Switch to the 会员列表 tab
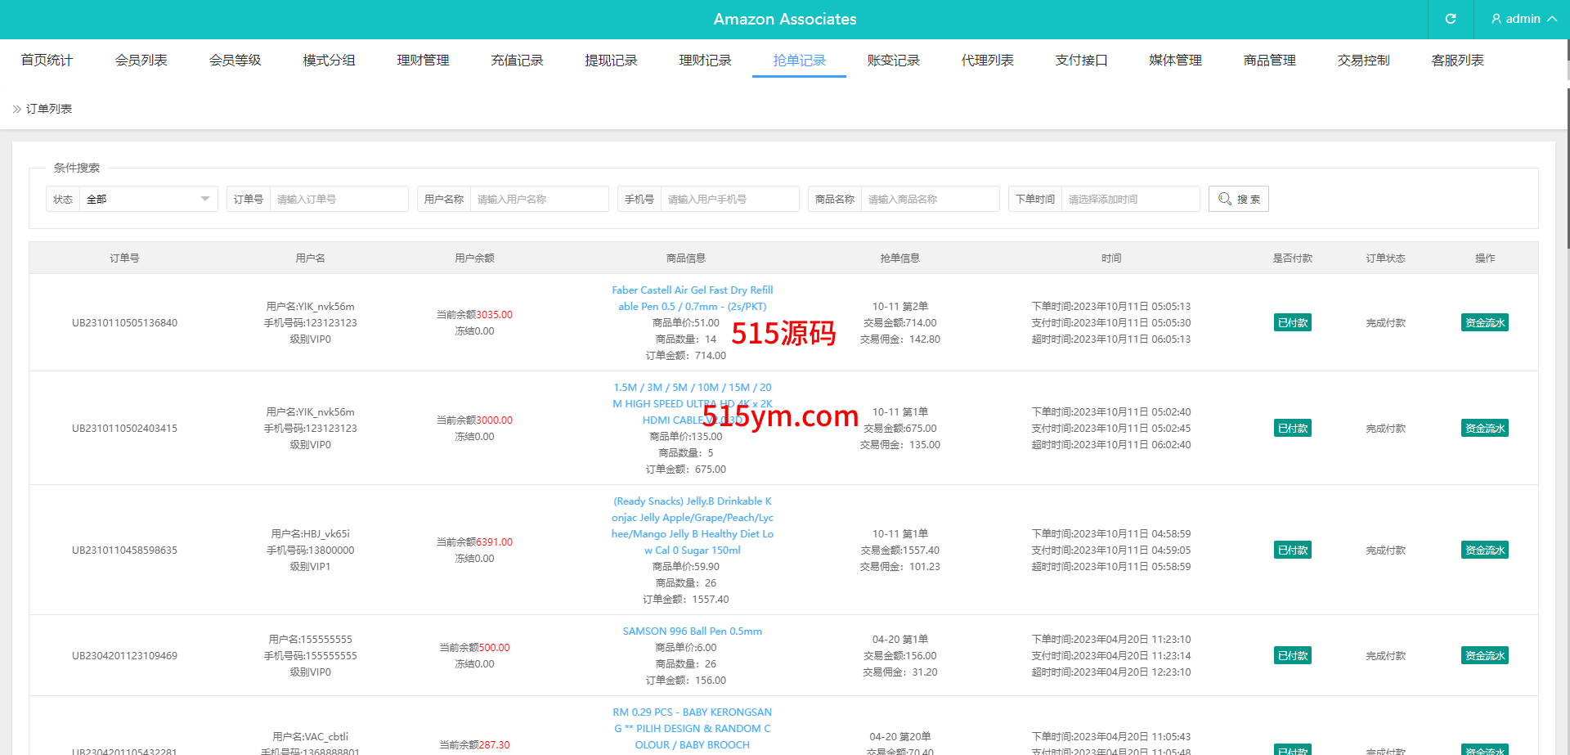This screenshot has height=755, width=1570. [x=141, y=61]
